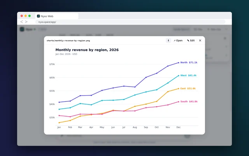
Task: Click the $70k y-axis label
Action: coord(52,64)
